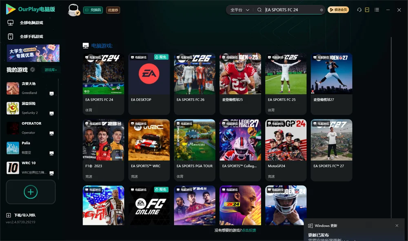This screenshot has height=241, width=408.
Task: Open the 极速会员 membership button
Action: click(x=338, y=10)
